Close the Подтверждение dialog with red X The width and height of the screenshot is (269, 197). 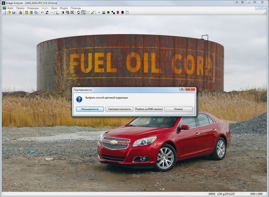pyautogui.click(x=190, y=89)
